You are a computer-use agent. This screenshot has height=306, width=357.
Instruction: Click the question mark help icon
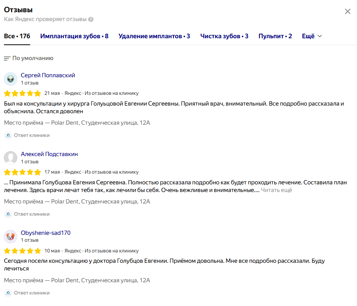click(91, 20)
